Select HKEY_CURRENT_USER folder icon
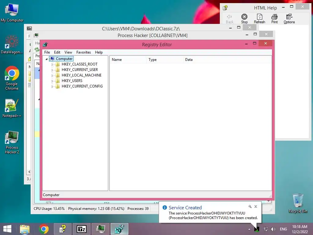Image resolution: width=313 pixels, height=235 pixels. point(58,70)
